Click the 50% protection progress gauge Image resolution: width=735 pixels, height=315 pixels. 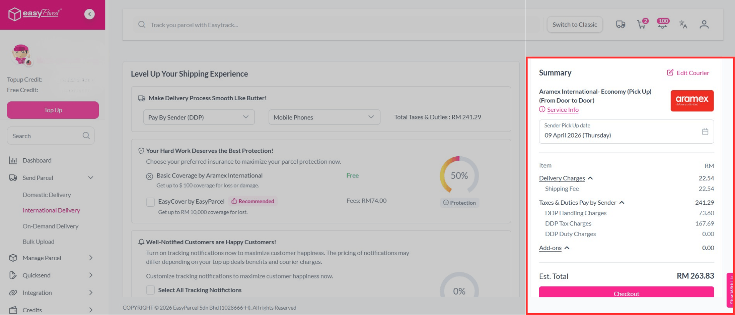pos(459,176)
